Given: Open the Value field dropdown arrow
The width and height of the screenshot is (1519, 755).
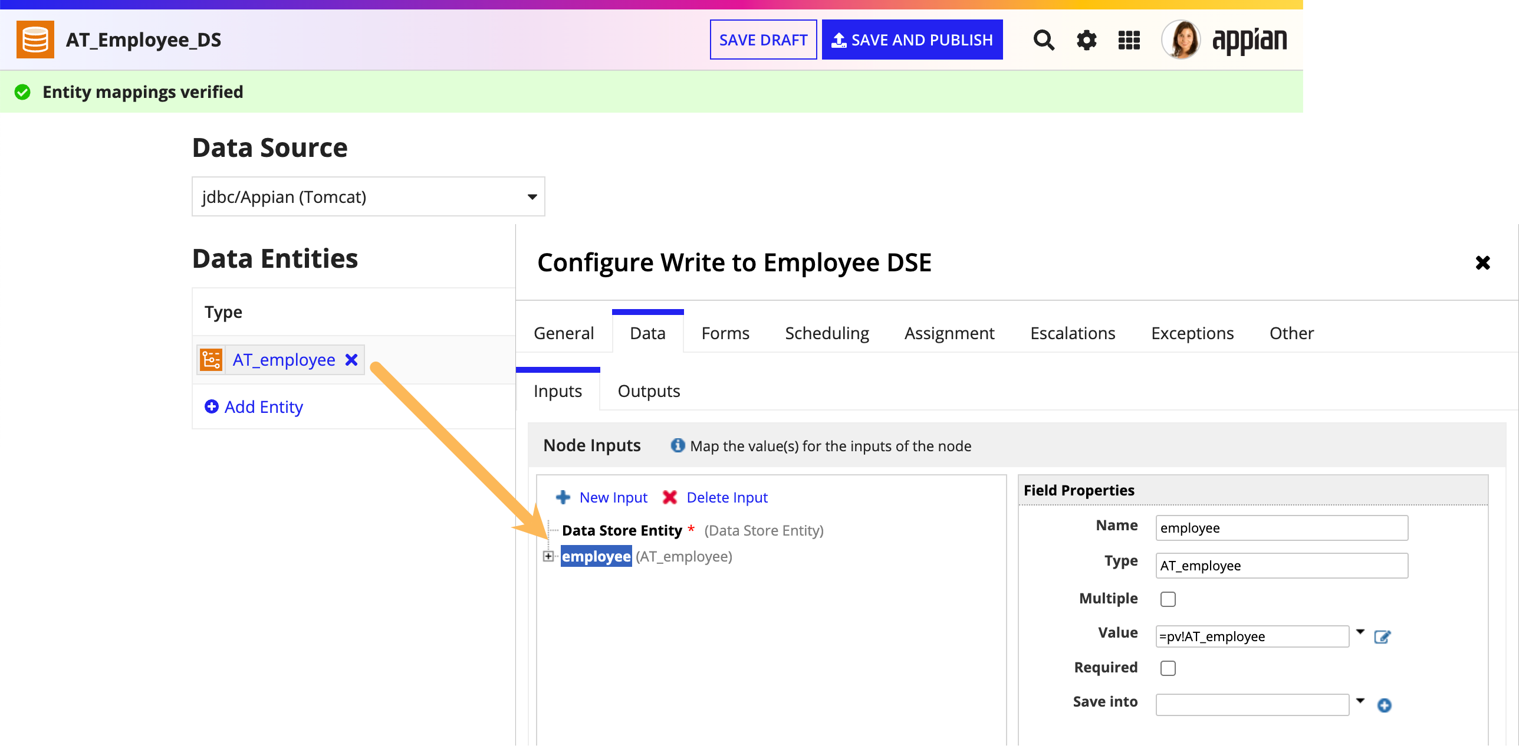Looking at the screenshot, I should [x=1360, y=632].
